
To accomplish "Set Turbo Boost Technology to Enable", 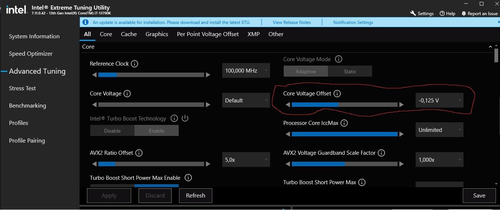I will coord(157,131).
